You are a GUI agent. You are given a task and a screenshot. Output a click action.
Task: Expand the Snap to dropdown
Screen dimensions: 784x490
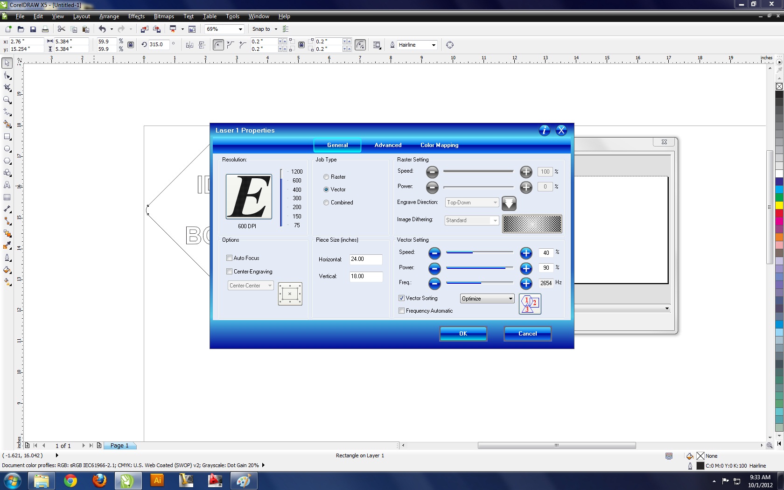click(x=275, y=29)
